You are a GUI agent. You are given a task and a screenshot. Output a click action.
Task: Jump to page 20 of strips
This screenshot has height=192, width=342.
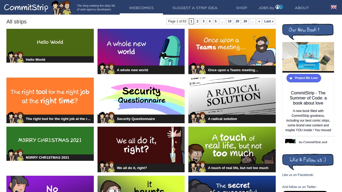point(238,21)
